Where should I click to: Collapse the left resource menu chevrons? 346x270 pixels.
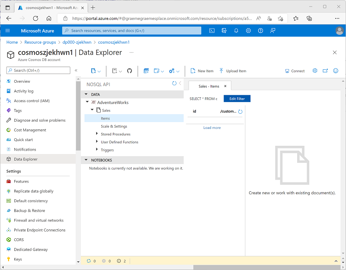click(x=76, y=70)
